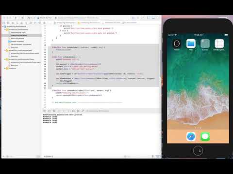This screenshot has width=233, height=174.
Task: Open the Test navigator icon
Action: (26, 23)
